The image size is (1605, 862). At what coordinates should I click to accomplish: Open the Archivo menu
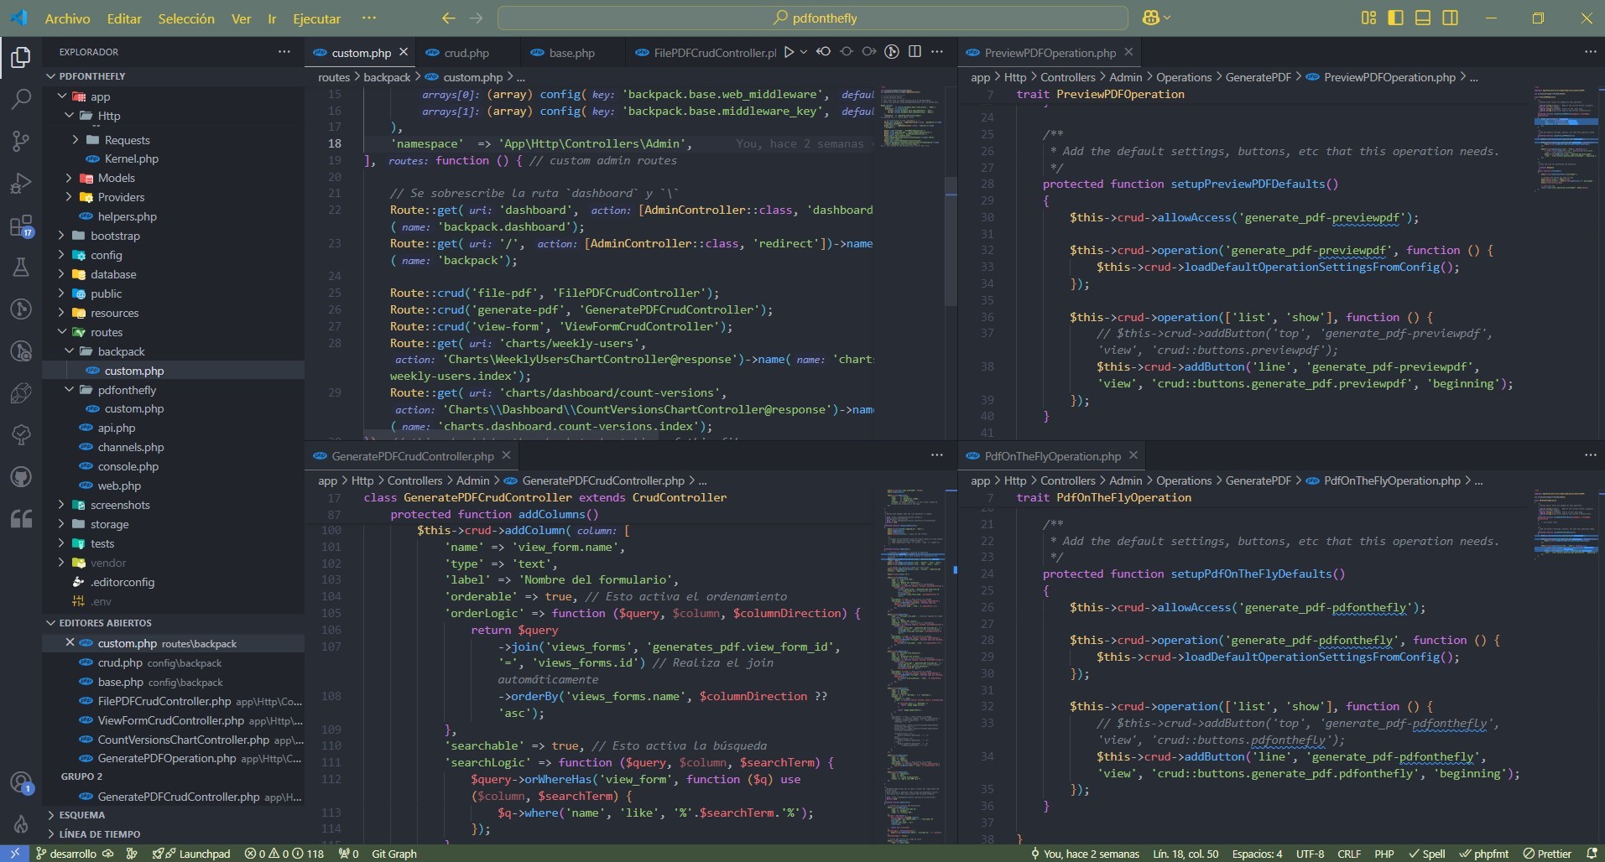click(67, 18)
